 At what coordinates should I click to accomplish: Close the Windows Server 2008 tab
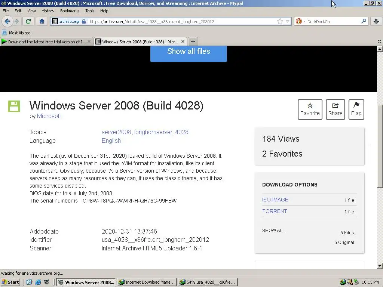(183, 41)
